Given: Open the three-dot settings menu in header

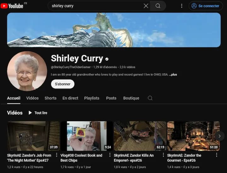Looking at the screenshot, I should (182, 6).
